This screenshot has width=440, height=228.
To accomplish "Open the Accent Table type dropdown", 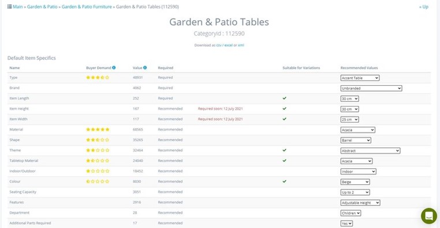I will pyautogui.click(x=360, y=78).
